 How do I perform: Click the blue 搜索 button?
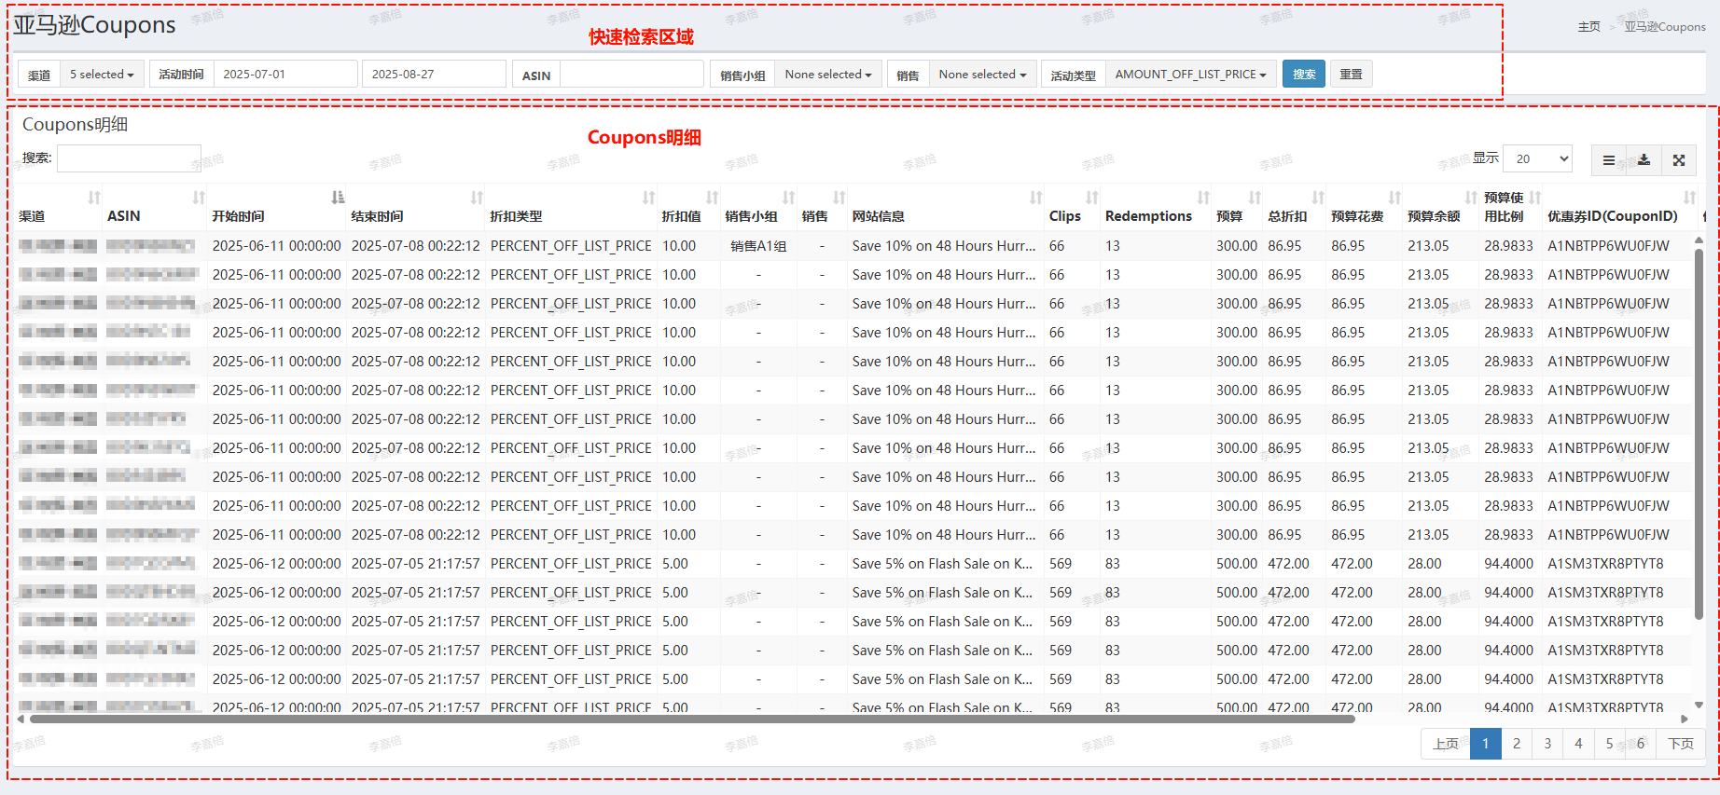[x=1304, y=75]
